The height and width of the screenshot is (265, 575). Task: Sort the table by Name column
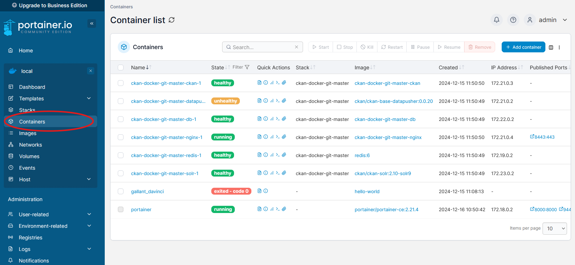coord(141,68)
